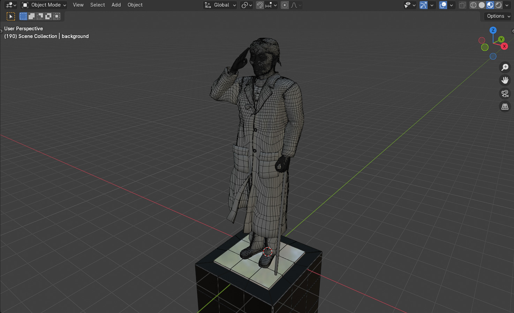Screen dimensions: 514x313
Task: Toggle proportional editing
Action: click(285, 5)
